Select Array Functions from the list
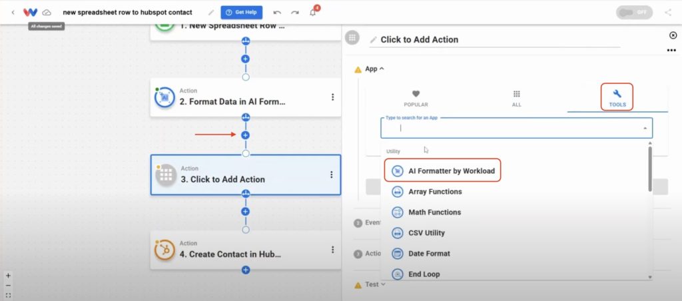The width and height of the screenshot is (682, 301). pyautogui.click(x=435, y=192)
